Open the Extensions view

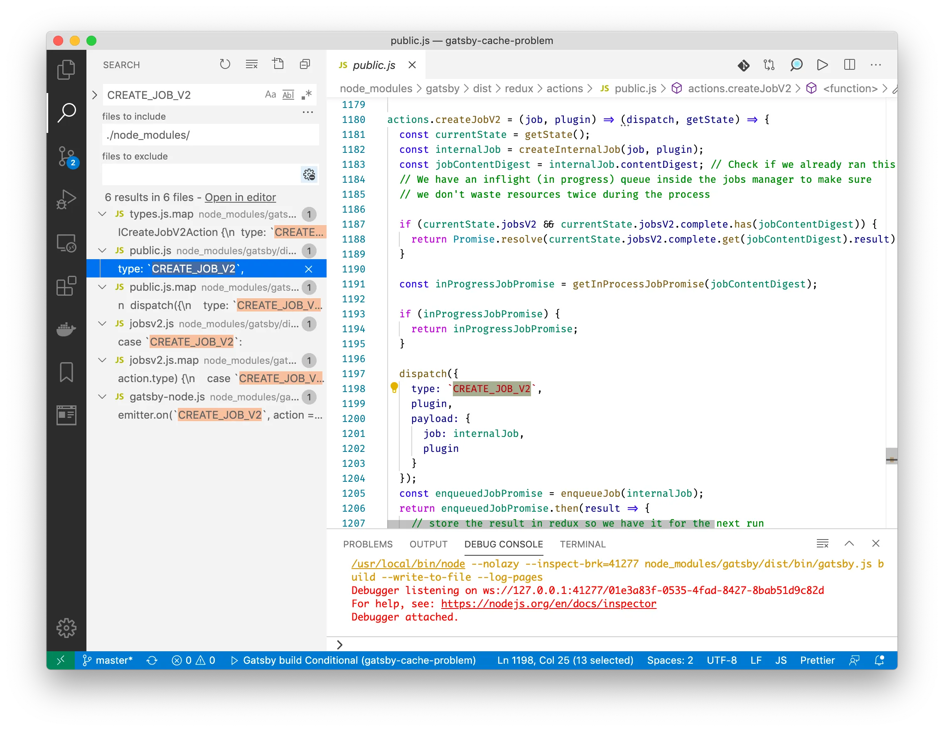66,286
